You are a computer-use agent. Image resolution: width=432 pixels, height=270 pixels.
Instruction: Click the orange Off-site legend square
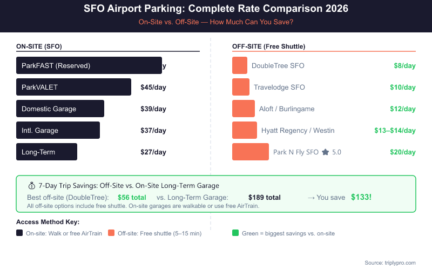pyautogui.click(x=111, y=233)
